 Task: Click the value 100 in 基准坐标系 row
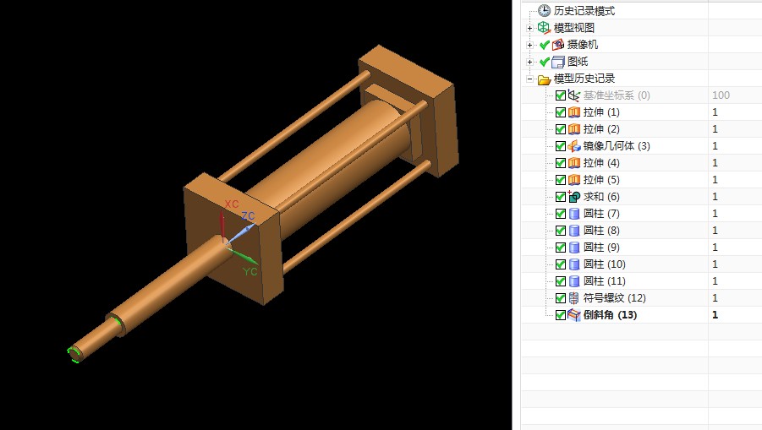pyautogui.click(x=721, y=95)
